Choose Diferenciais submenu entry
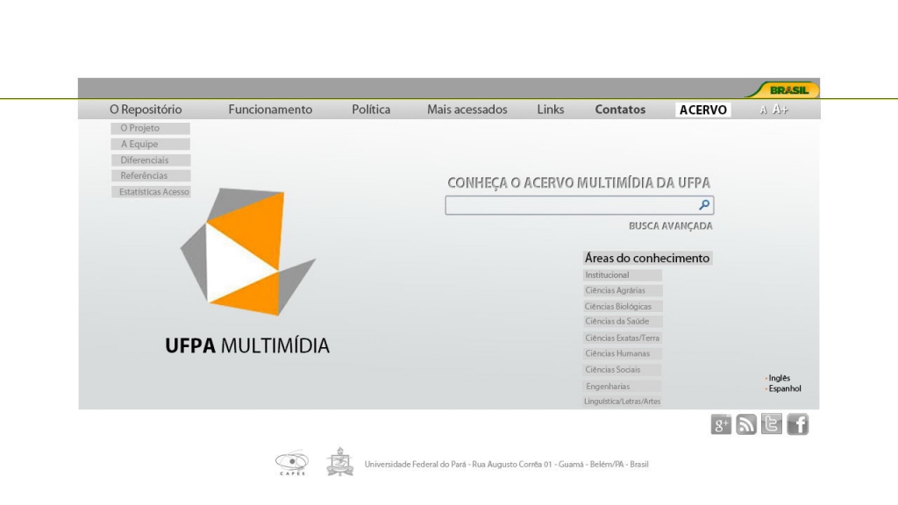898x505 pixels. tap(151, 160)
